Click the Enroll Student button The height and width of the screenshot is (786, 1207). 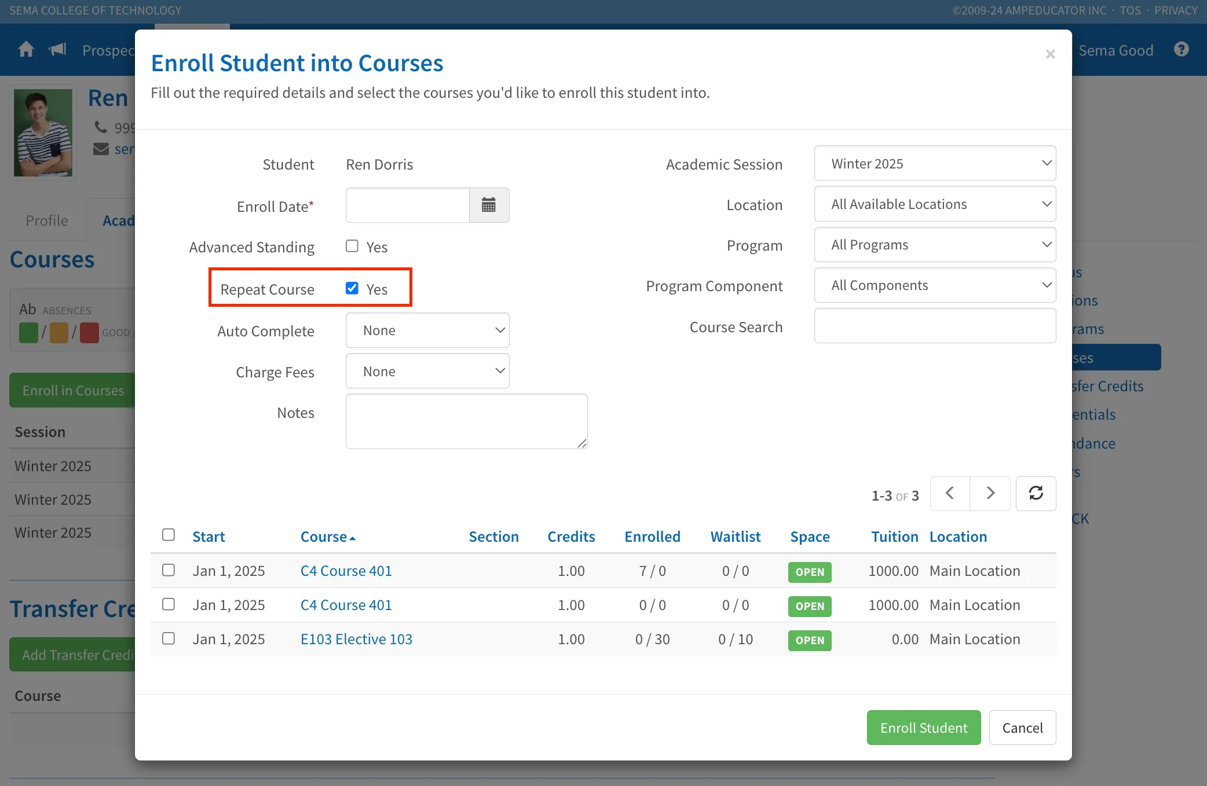point(924,728)
